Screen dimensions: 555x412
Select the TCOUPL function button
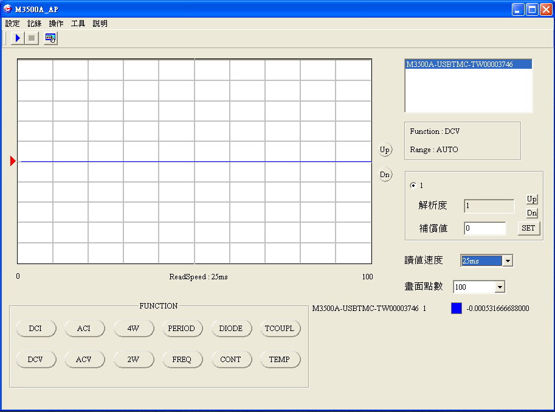280,329
